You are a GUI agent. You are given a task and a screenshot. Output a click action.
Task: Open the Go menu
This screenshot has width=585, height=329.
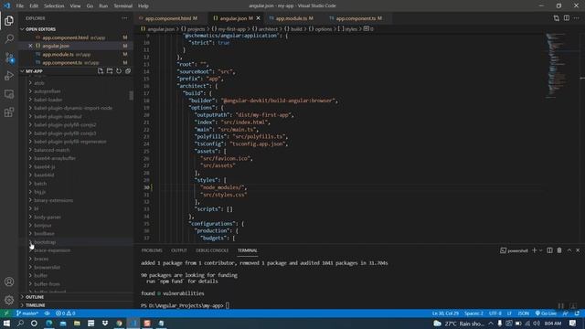point(90,6)
